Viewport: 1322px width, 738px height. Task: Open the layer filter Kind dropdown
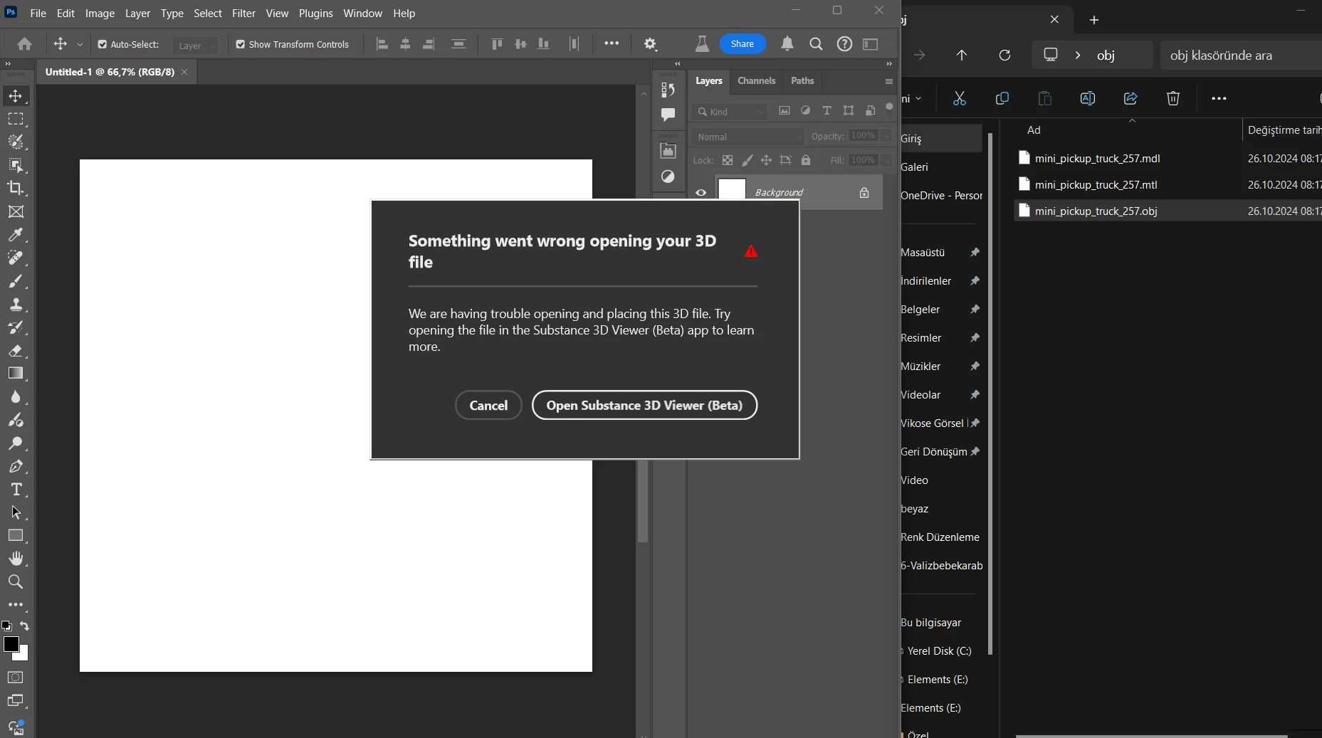(729, 112)
